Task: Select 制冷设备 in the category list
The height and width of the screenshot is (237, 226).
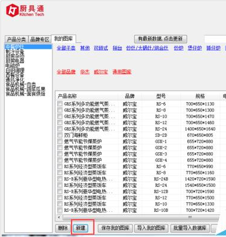Action: [x=15, y=52]
